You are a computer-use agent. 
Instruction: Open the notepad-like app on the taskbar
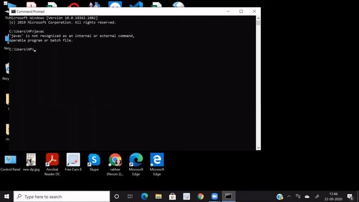click(x=186, y=196)
